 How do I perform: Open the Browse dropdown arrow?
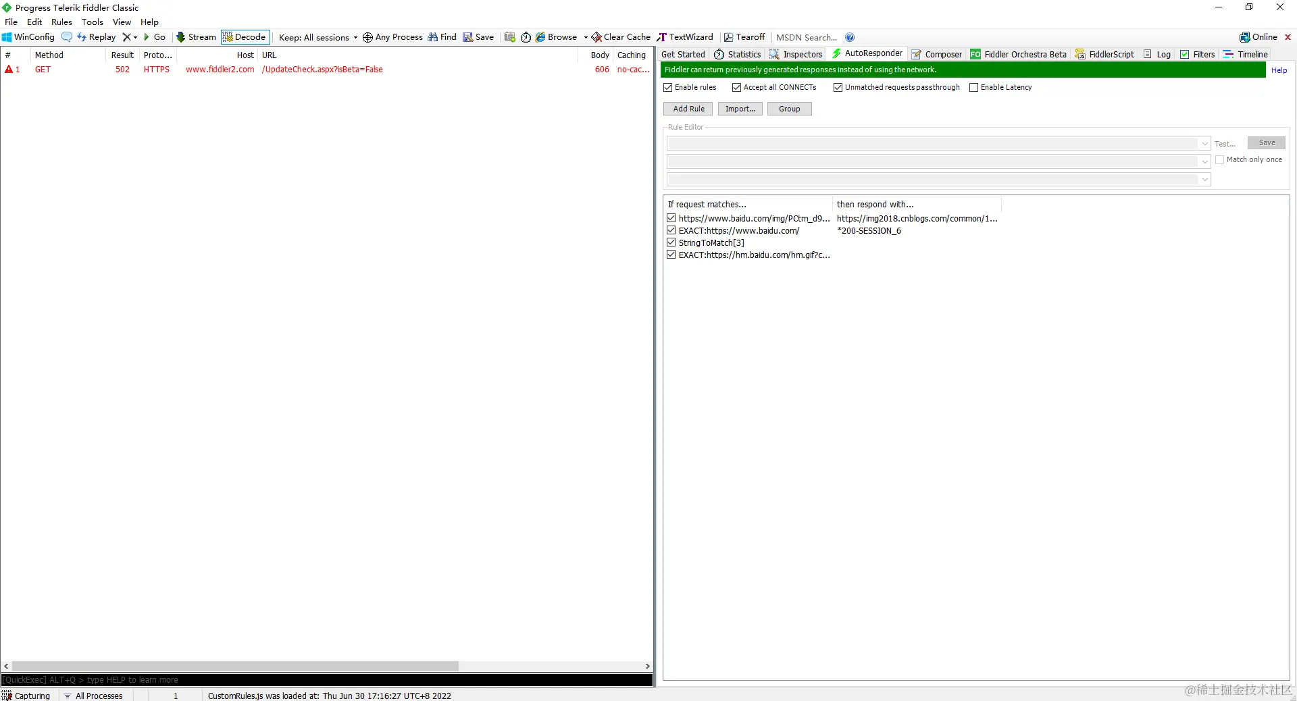tap(586, 37)
